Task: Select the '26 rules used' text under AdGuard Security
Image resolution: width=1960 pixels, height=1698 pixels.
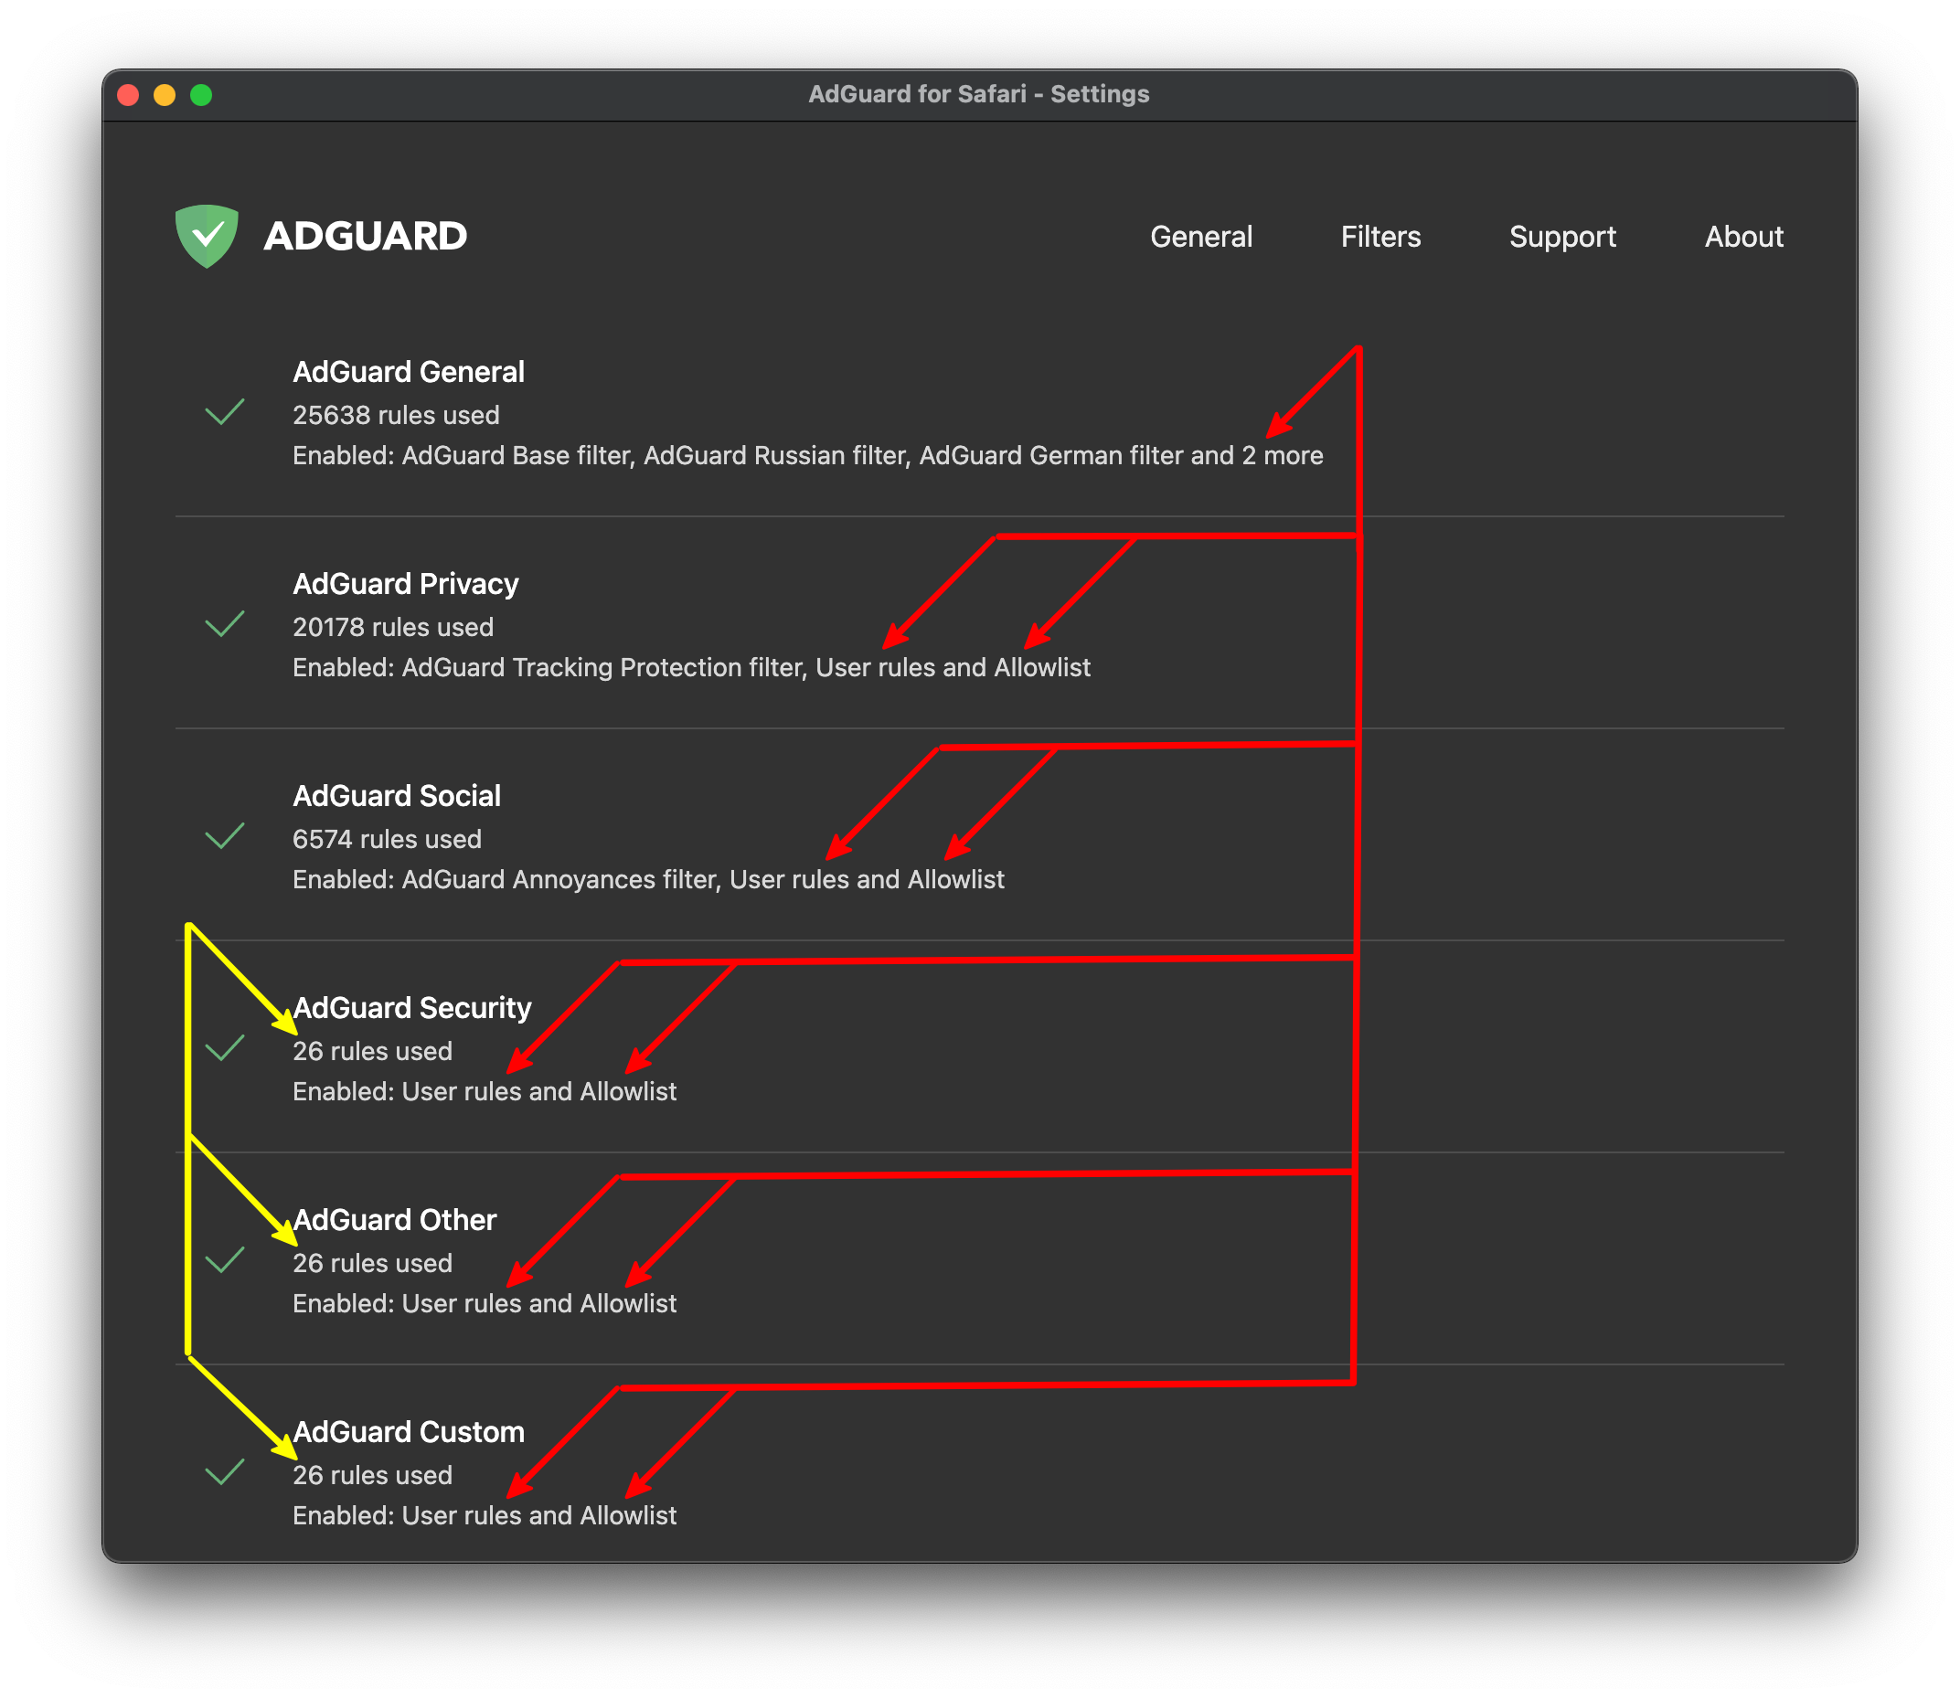Action: pos(372,1051)
